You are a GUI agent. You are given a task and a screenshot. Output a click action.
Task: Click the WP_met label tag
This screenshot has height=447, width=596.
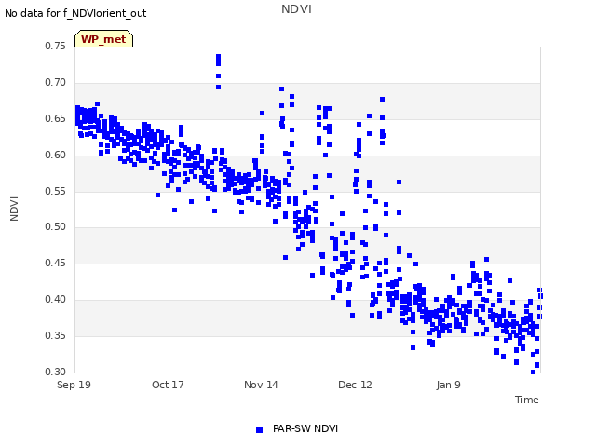[x=103, y=39]
